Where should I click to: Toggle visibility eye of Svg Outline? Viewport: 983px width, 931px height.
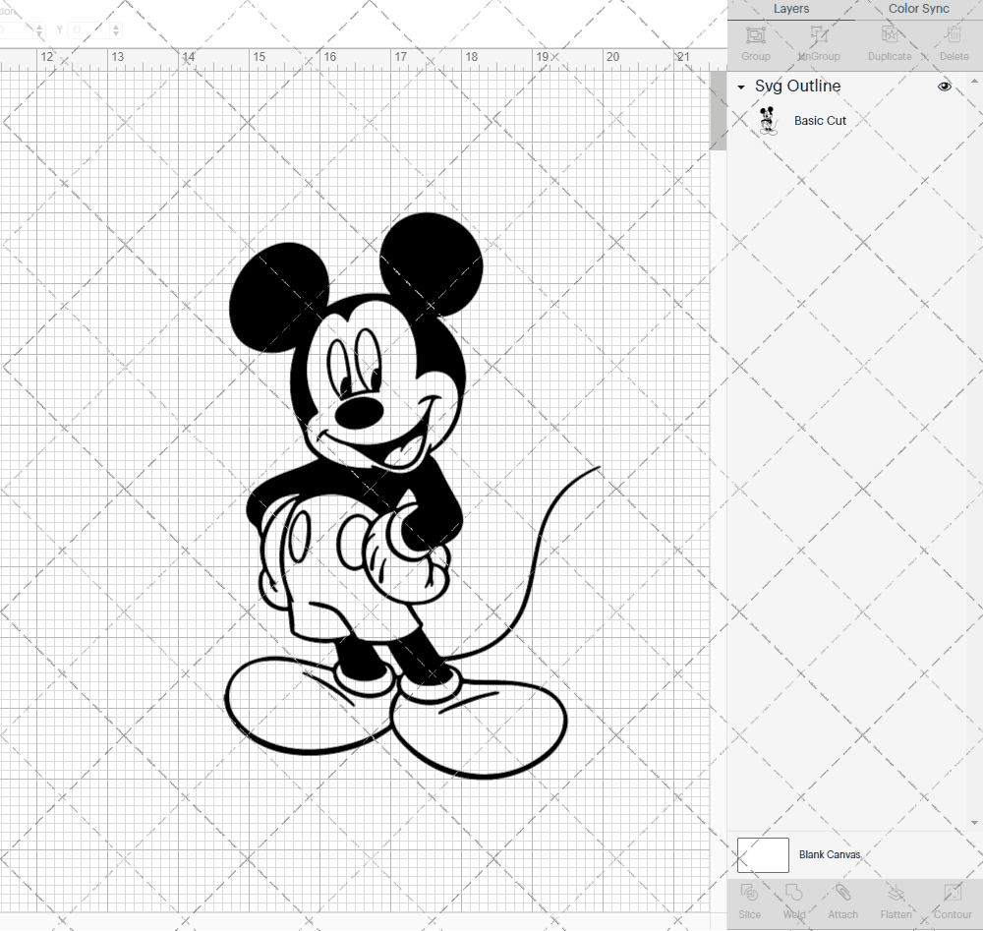tap(944, 87)
